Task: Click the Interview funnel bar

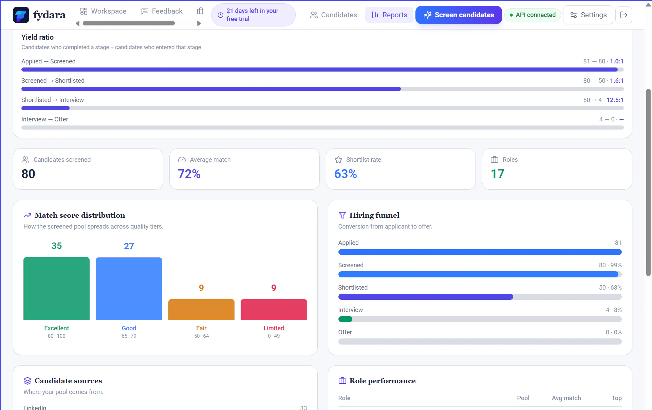Action: (480, 319)
